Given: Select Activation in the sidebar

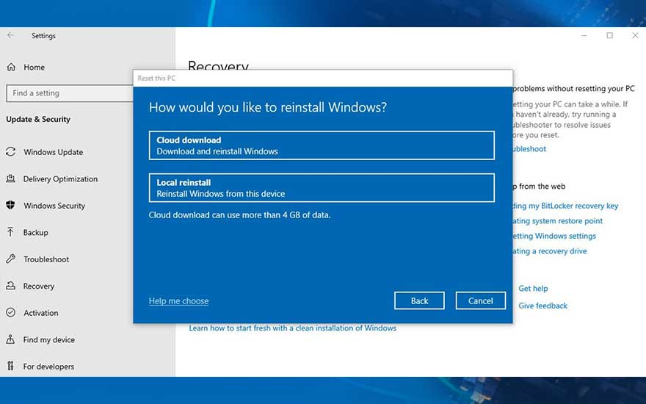Looking at the screenshot, I should (41, 313).
